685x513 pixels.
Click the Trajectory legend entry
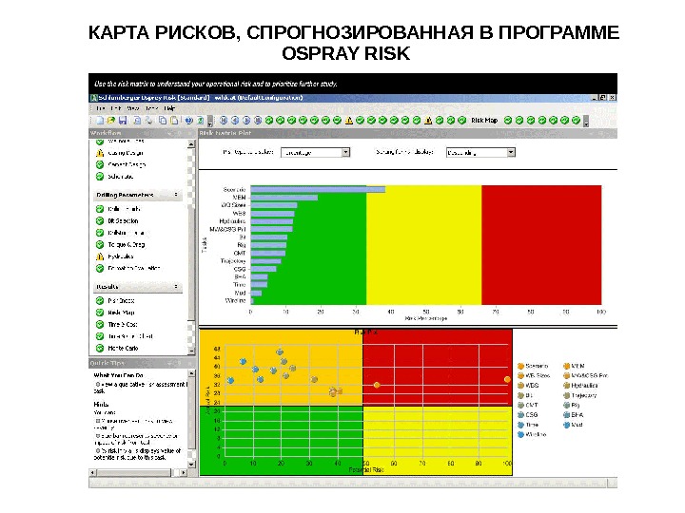(x=579, y=395)
